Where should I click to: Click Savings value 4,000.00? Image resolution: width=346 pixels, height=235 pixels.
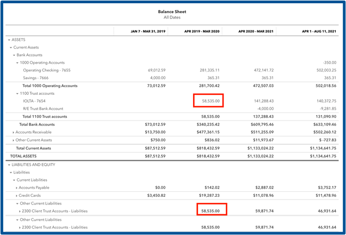pos(158,78)
